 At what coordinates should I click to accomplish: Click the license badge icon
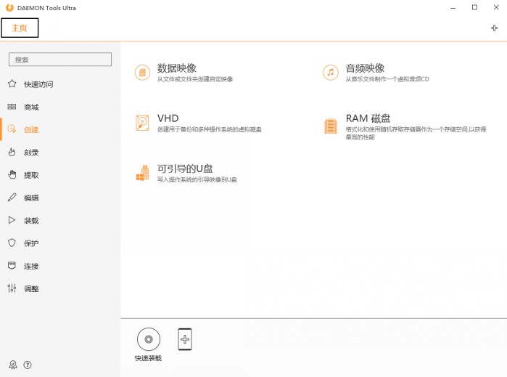pyautogui.click(x=13, y=365)
